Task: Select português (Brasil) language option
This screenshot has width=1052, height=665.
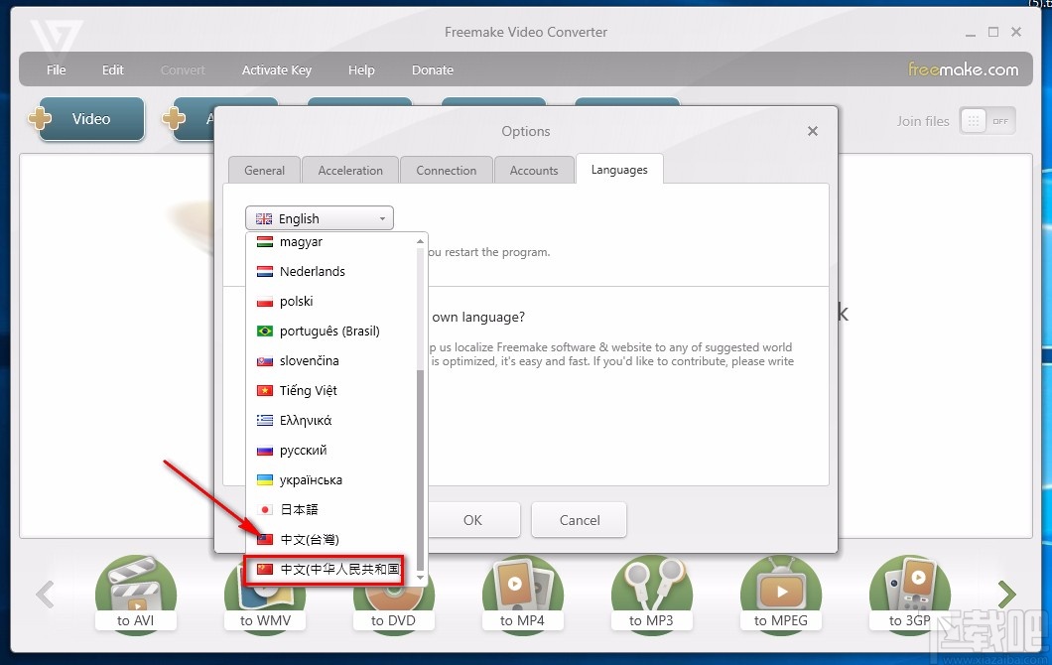Action: 329,331
